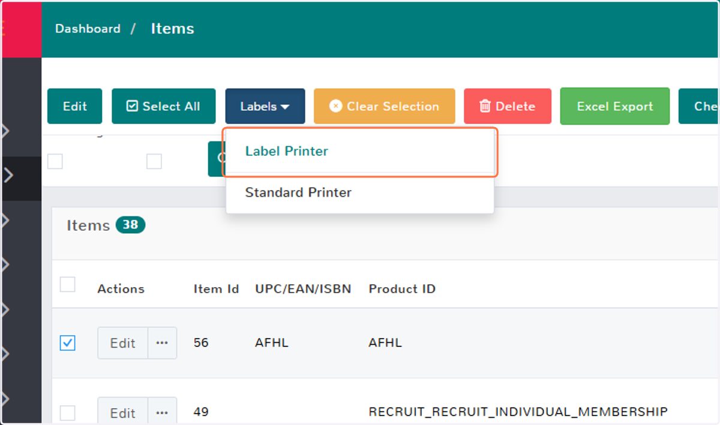Uncheck the checkbox for item 56
Image resolution: width=720 pixels, height=425 pixels.
click(x=68, y=343)
